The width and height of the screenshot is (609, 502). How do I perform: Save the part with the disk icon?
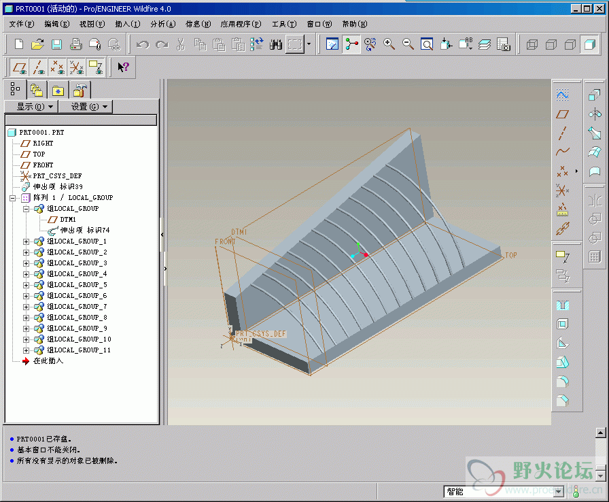(x=56, y=44)
